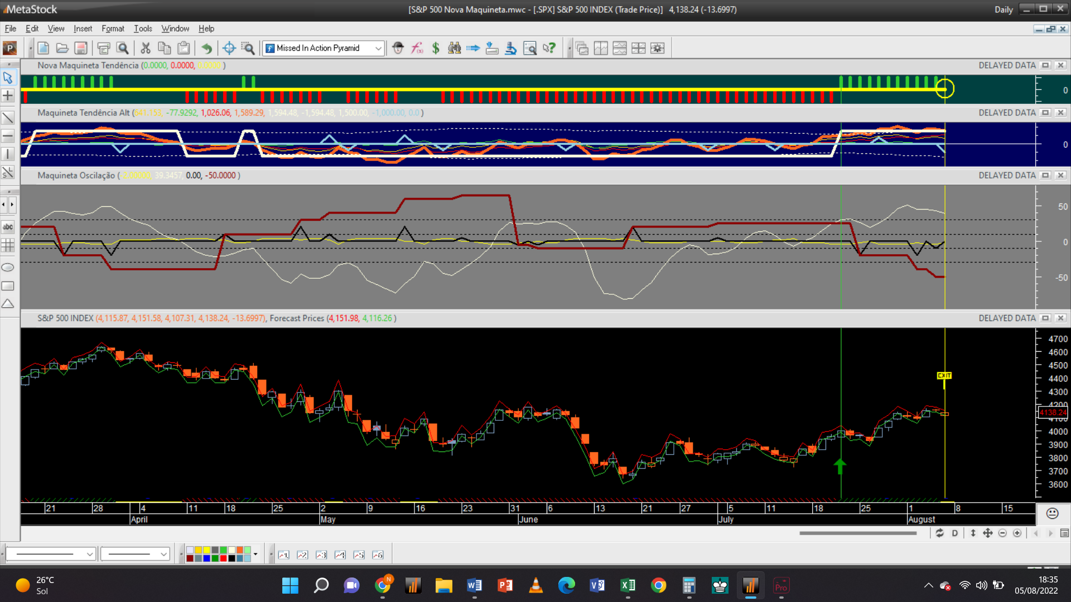Open the Indicator Builder fx icon
1071x602 pixels.
point(417,48)
